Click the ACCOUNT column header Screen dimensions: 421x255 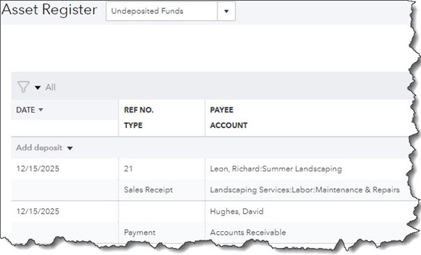tap(229, 125)
